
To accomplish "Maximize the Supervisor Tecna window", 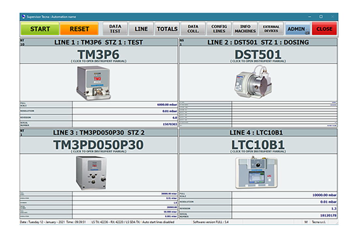I will [x=321, y=17].
